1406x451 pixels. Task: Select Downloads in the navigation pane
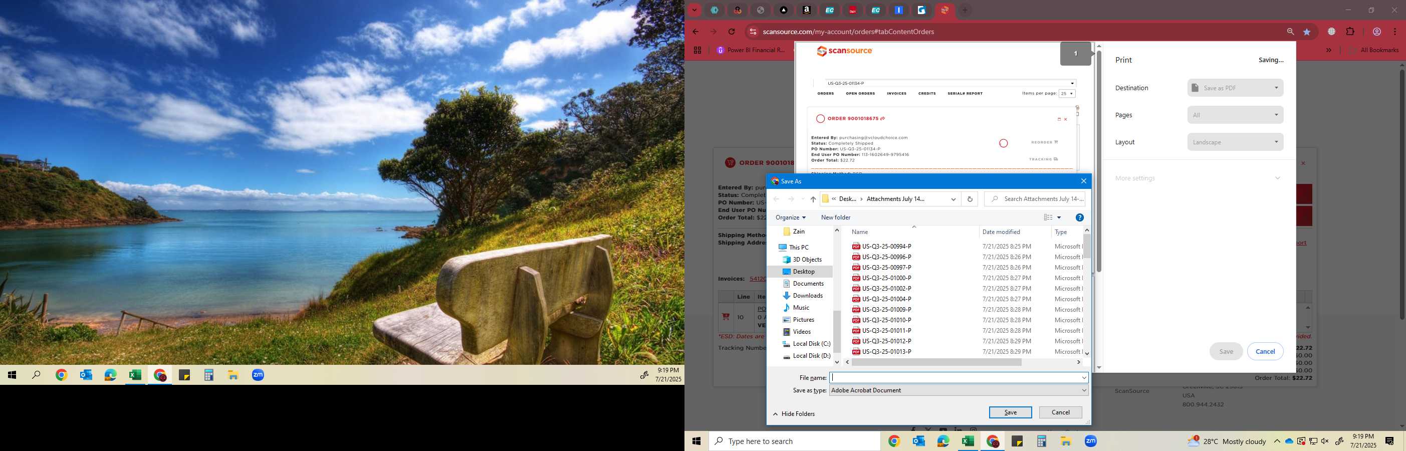point(807,296)
